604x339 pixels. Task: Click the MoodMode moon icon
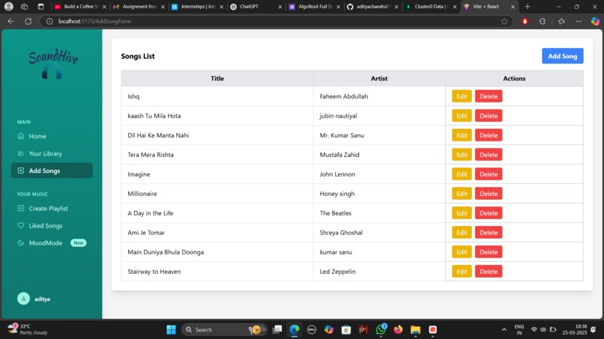(x=21, y=242)
